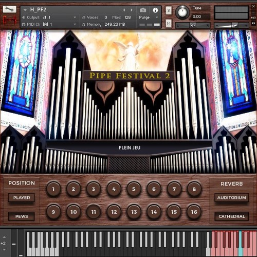
Task: Toggle the AUX sends button
Action: tap(253, 17)
